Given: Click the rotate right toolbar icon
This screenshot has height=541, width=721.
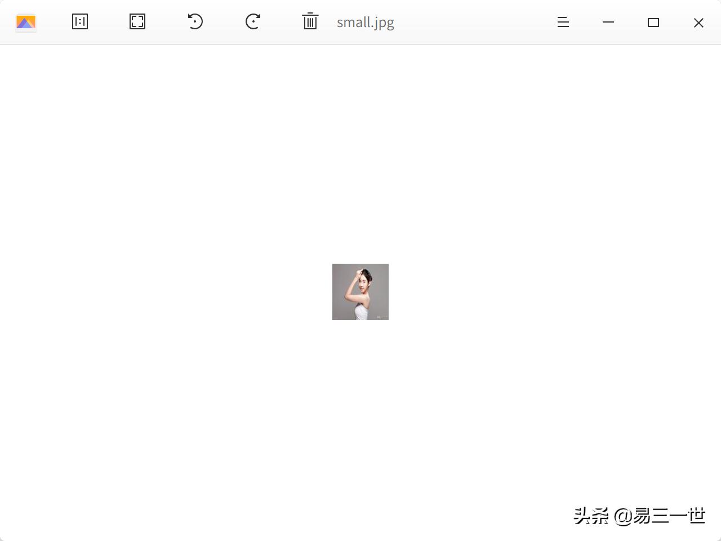Looking at the screenshot, I should click(252, 22).
